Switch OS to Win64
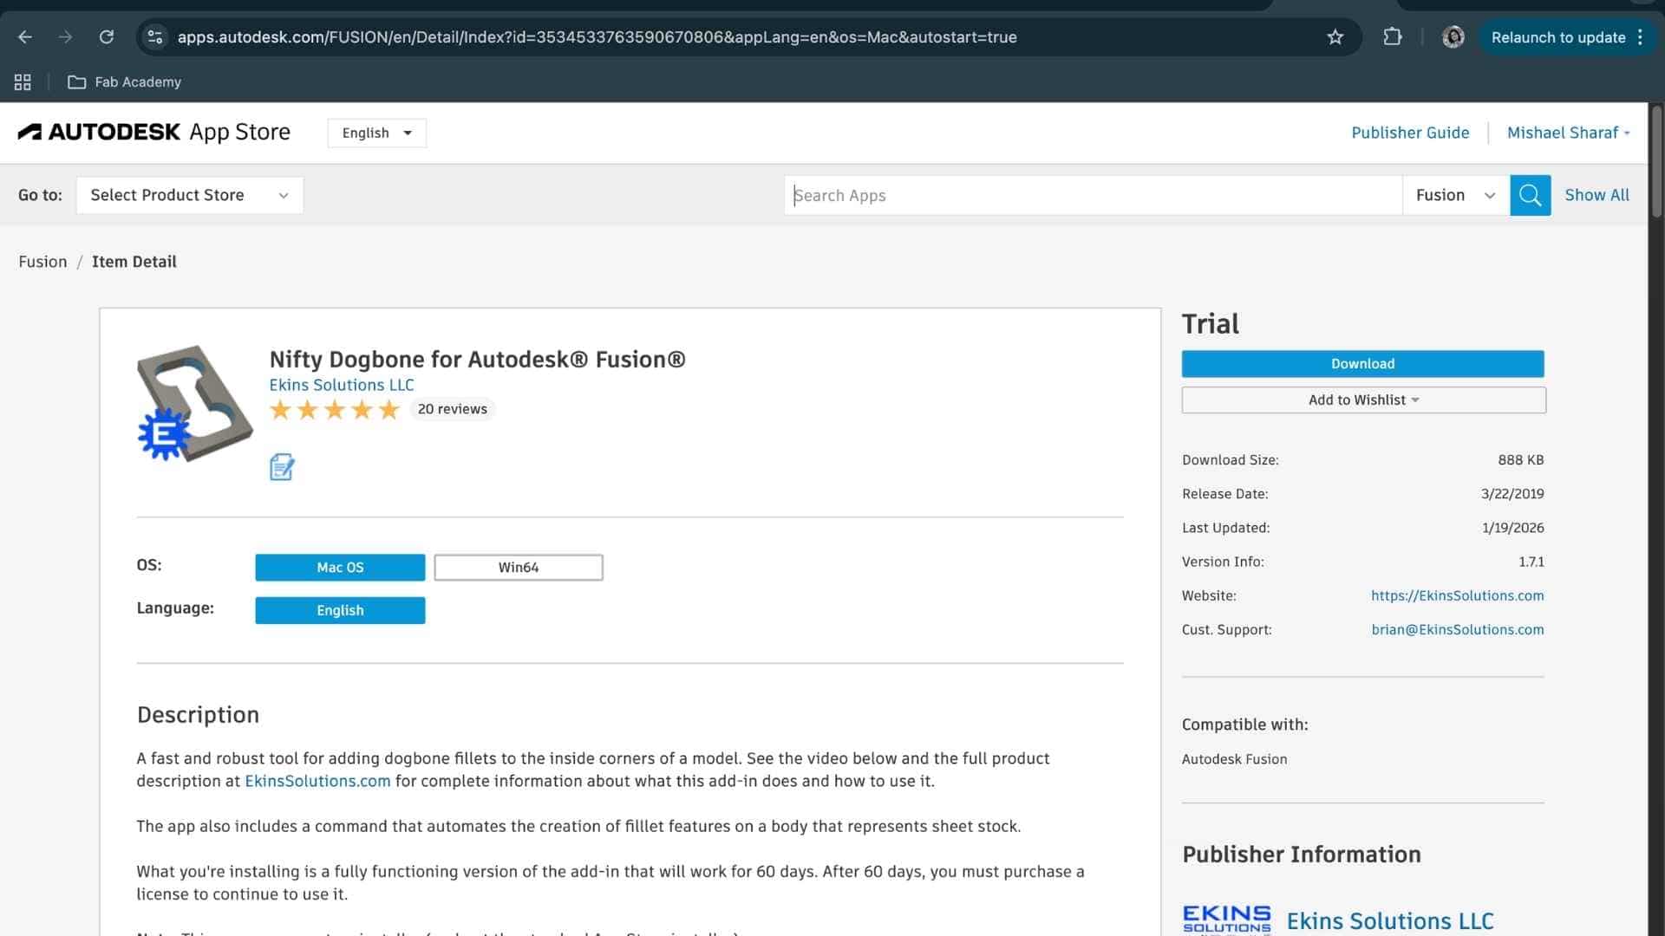Viewport: 1665px width, 936px height. 518,567
